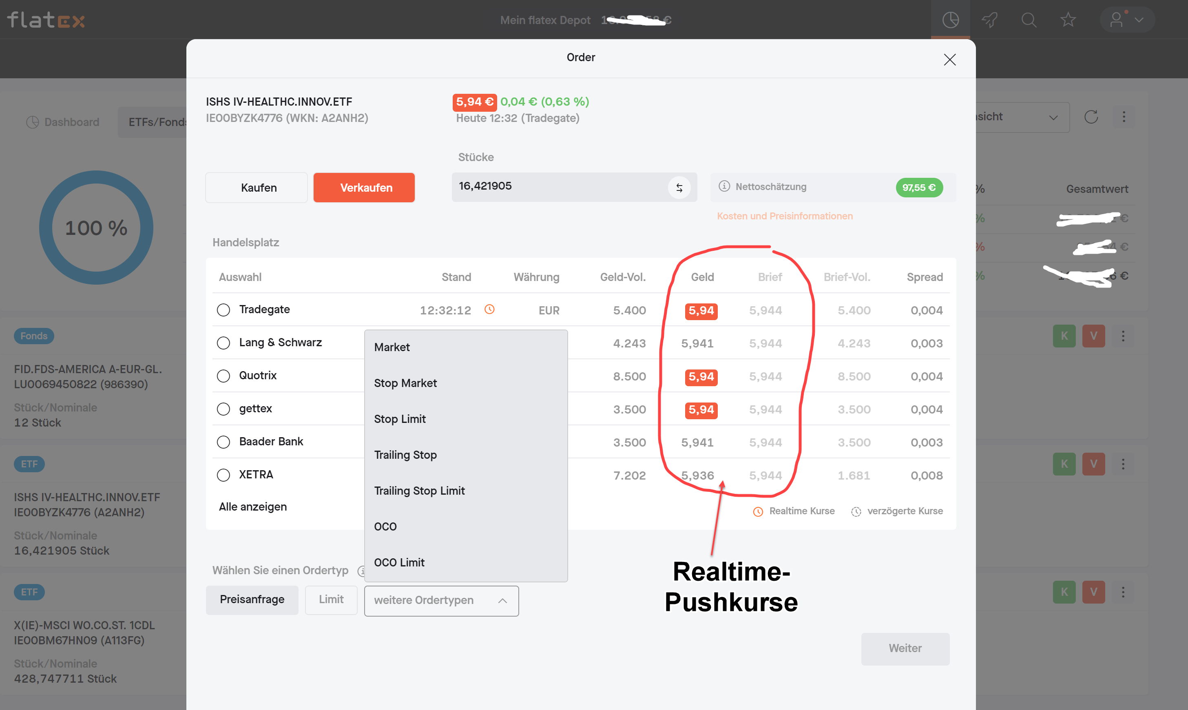Click the XETRA Geld price 5,936

[697, 476]
